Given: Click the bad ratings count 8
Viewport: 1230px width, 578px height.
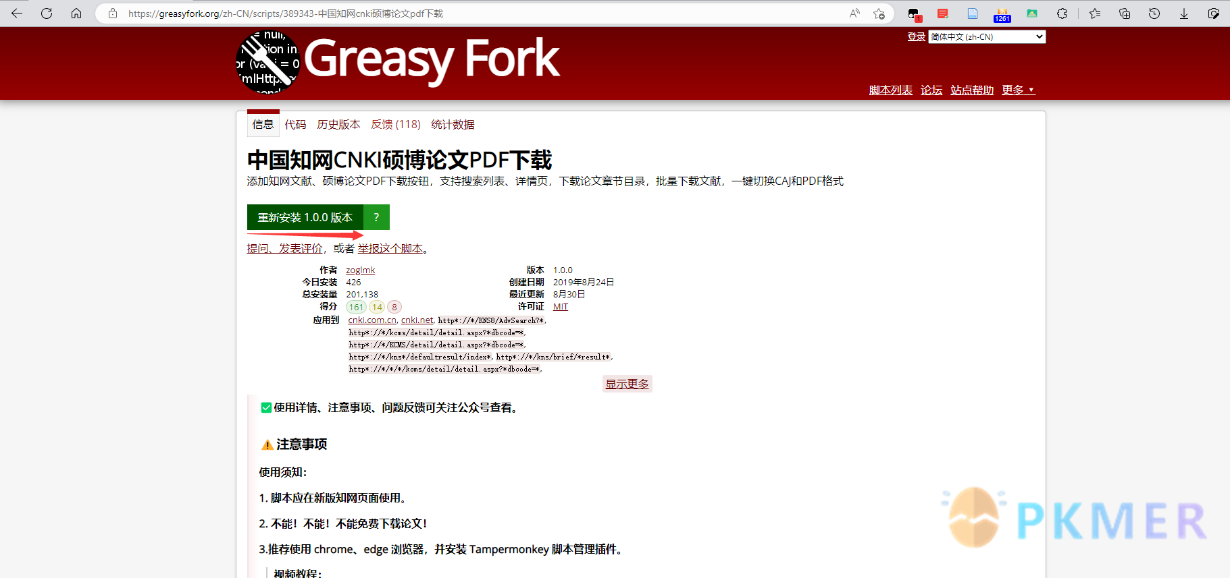Looking at the screenshot, I should [394, 307].
